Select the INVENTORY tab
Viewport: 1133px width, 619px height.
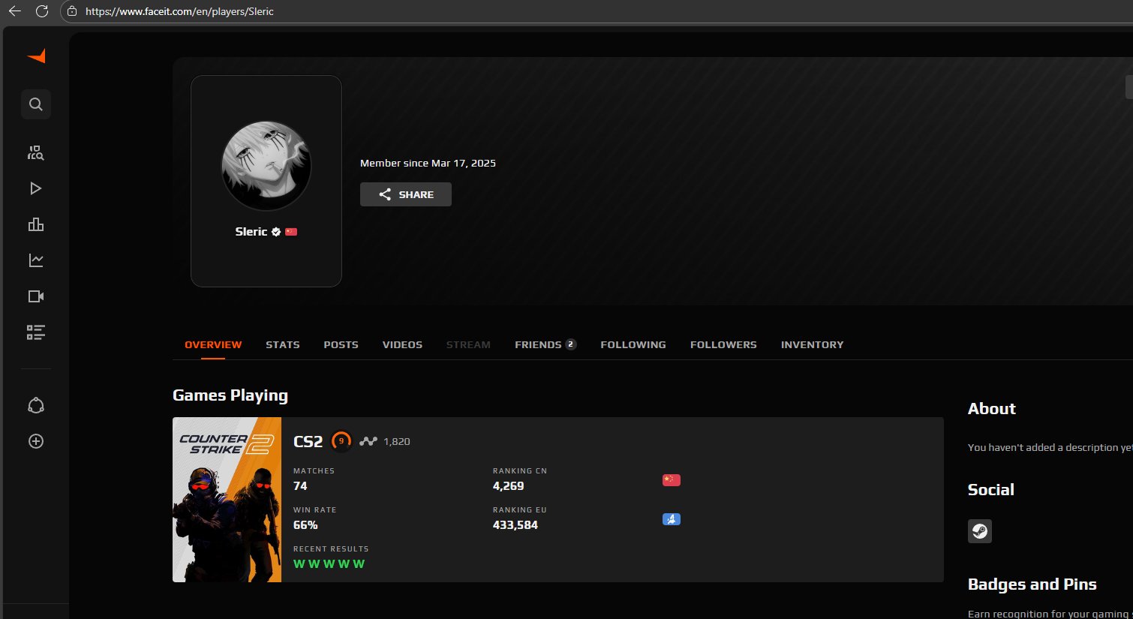[x=812, y=344]
